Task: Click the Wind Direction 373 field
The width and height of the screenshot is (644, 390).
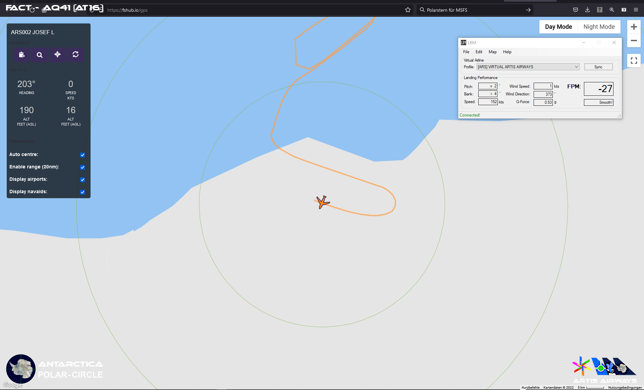Action: 543,94
